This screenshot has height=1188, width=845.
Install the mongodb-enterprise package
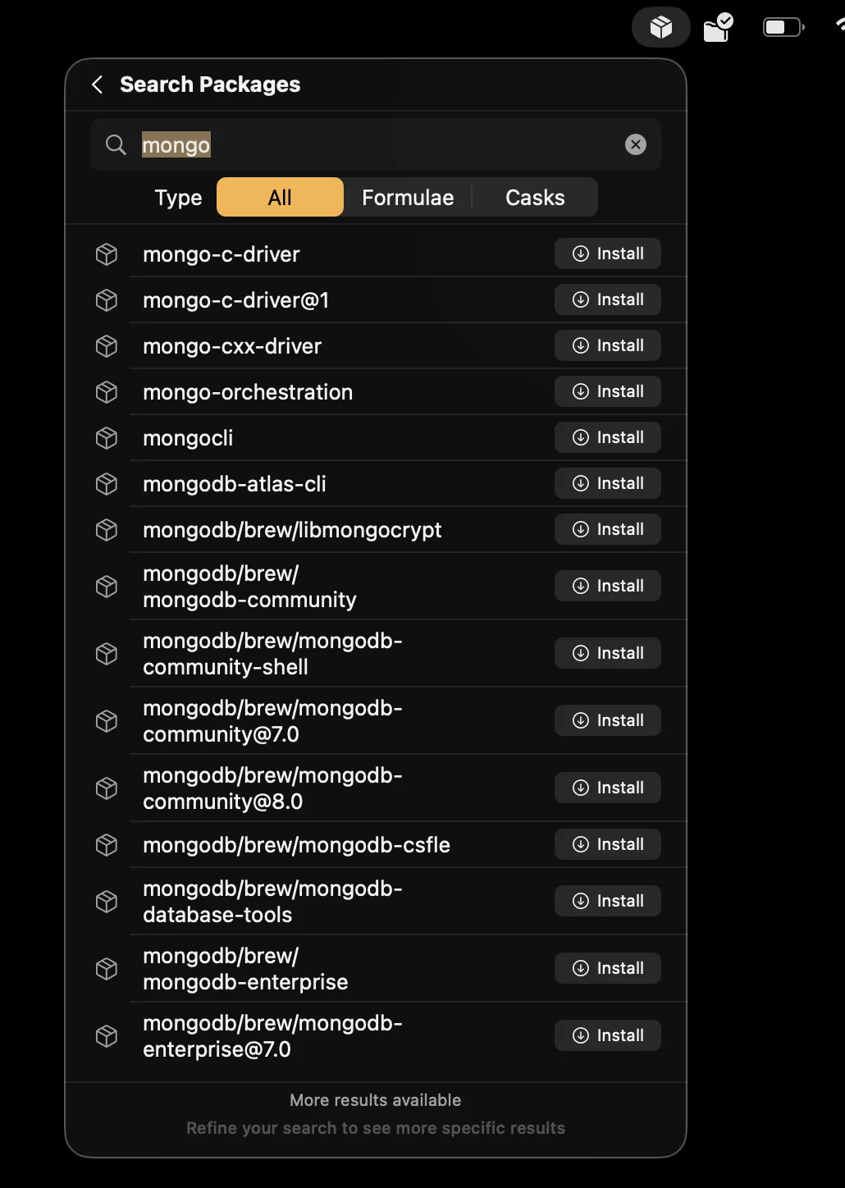tap(607, 968)
